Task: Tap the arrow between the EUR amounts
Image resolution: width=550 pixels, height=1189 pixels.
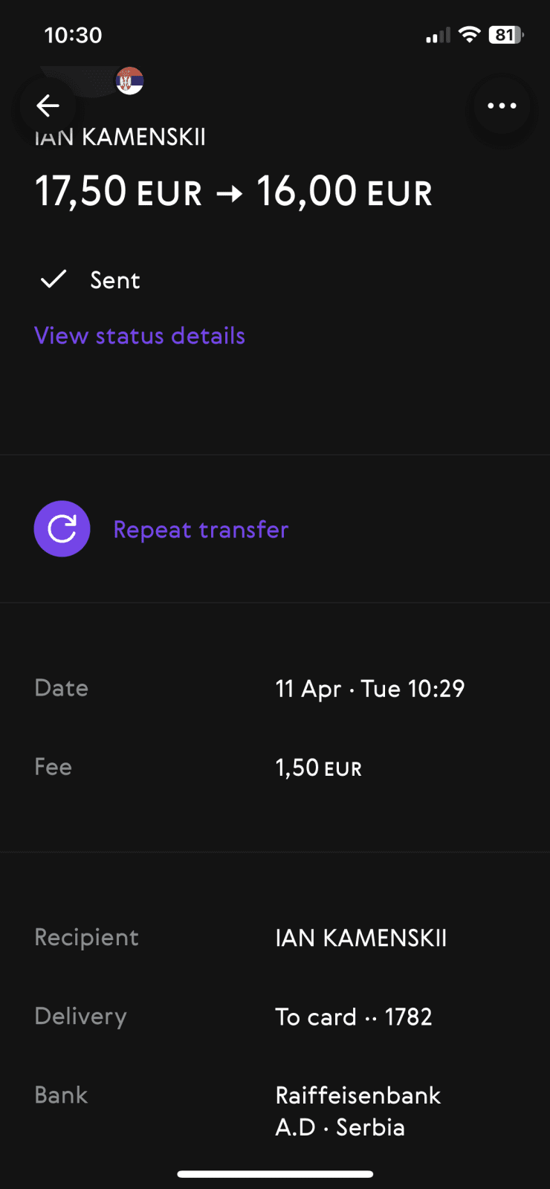Action: pyautogui.click(x=229, y=194)
